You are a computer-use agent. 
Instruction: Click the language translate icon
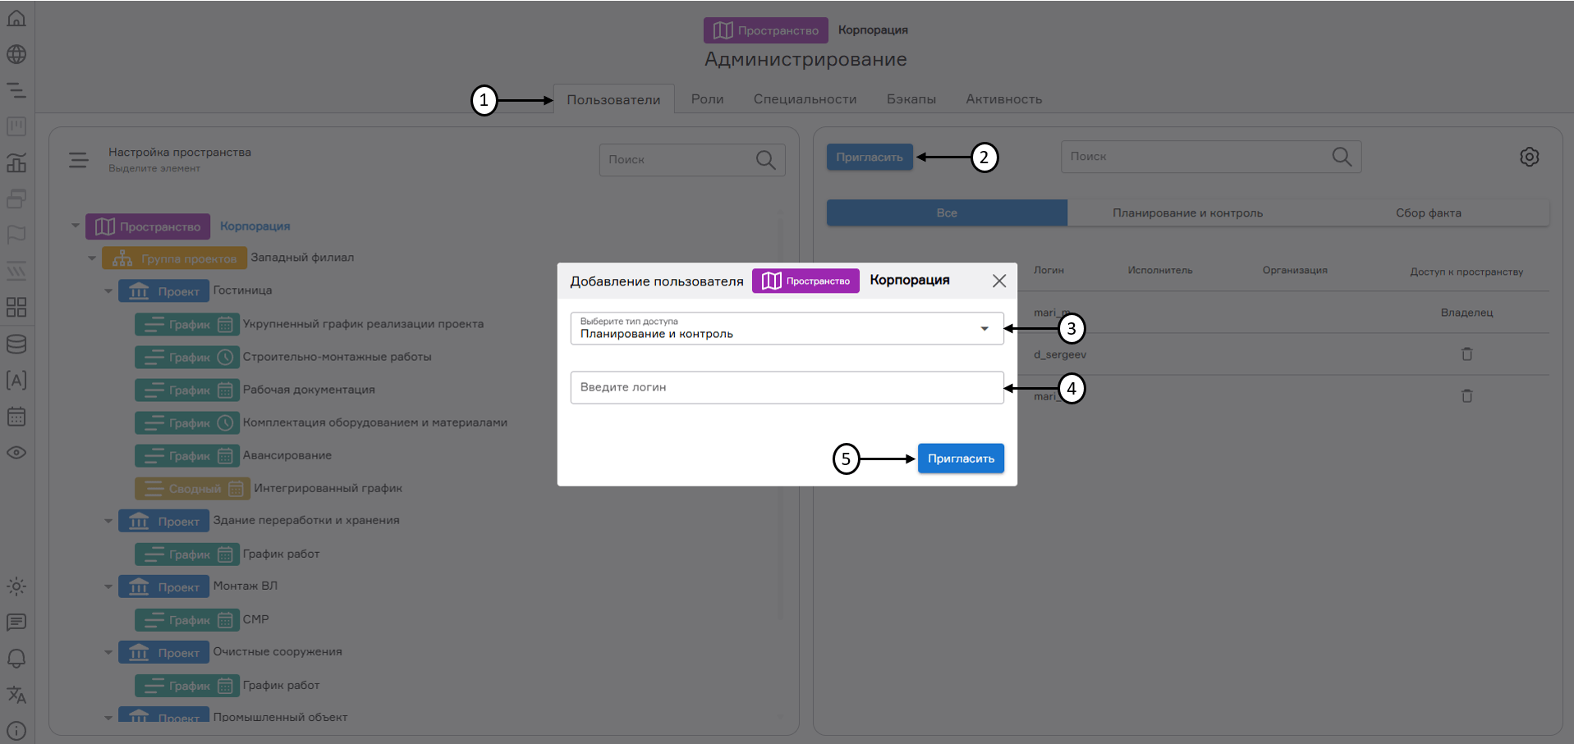16,695
